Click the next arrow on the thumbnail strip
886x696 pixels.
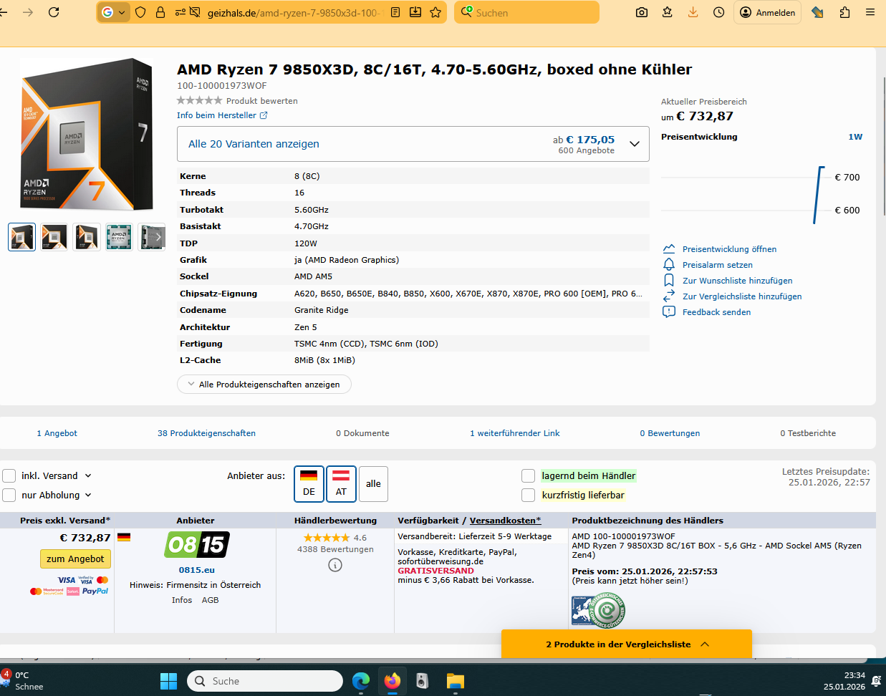point(158,236)
